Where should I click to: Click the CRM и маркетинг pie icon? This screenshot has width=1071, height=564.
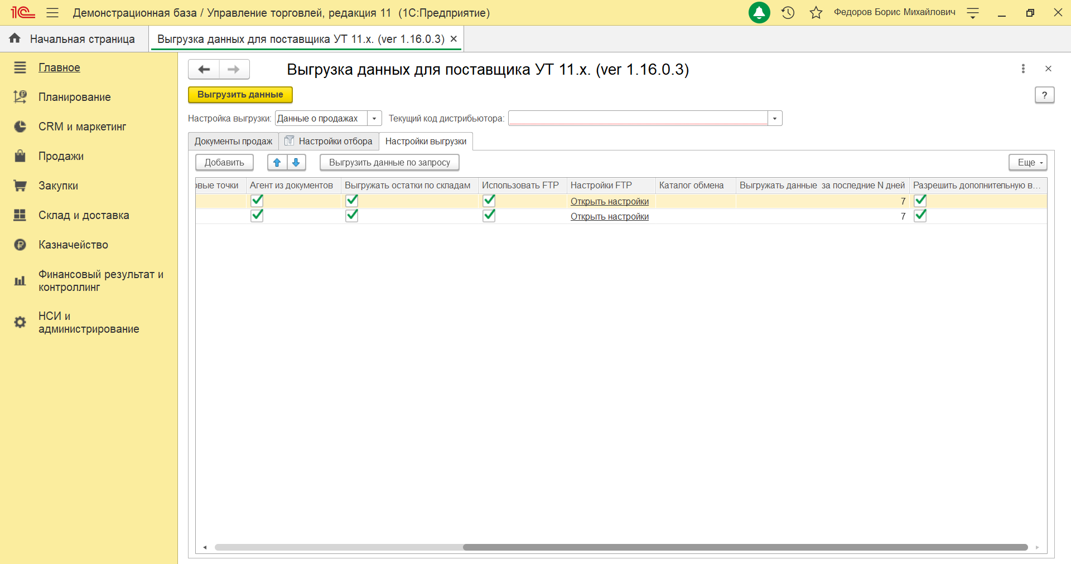click(20, 127)
